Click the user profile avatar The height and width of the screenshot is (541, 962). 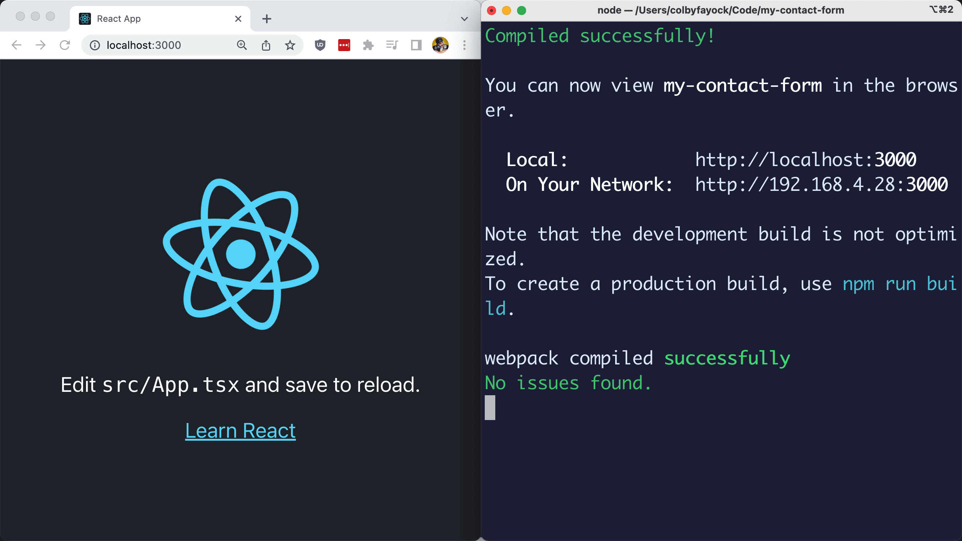440,45
